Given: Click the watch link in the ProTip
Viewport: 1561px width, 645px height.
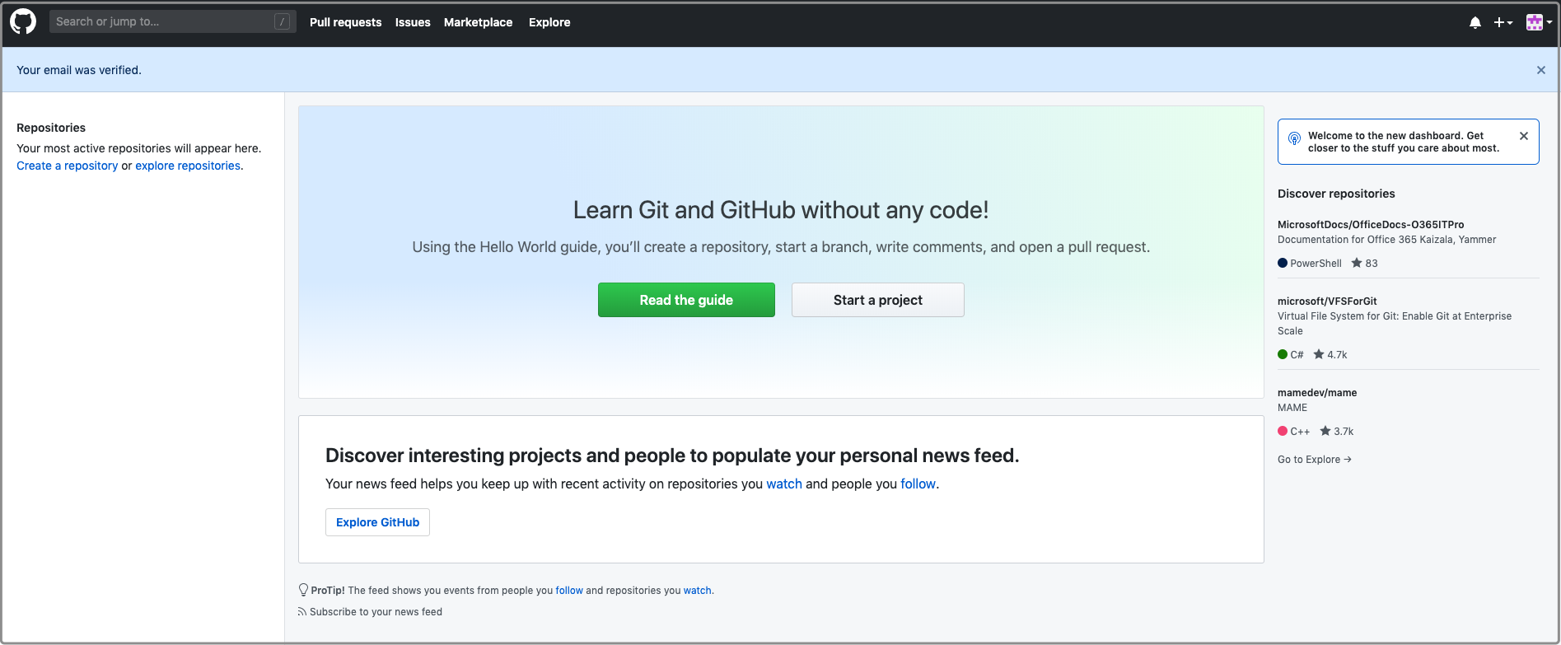Looking at the screenshot, I should coord(697,591).
